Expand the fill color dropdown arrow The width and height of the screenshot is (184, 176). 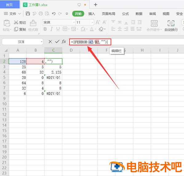click(x=87, y=29)
